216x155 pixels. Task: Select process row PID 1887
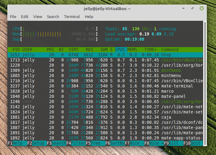(x=105, y=127)
